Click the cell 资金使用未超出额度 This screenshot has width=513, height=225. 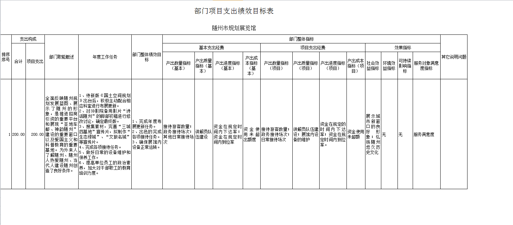(x=251, y=134)
